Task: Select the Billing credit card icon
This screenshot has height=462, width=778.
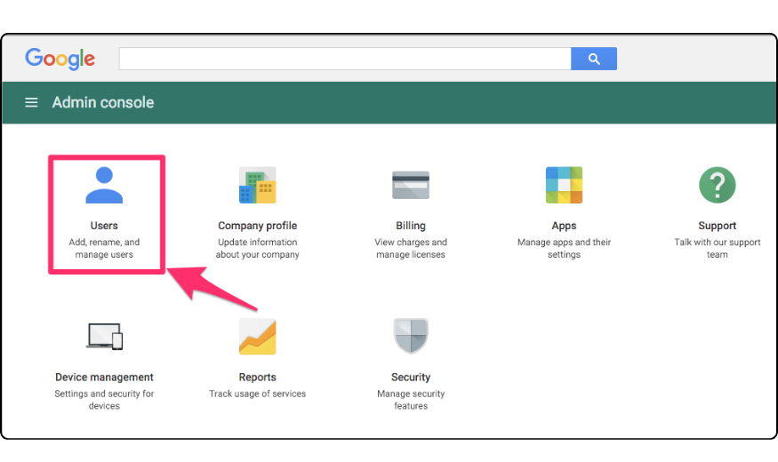Action: 411,186
